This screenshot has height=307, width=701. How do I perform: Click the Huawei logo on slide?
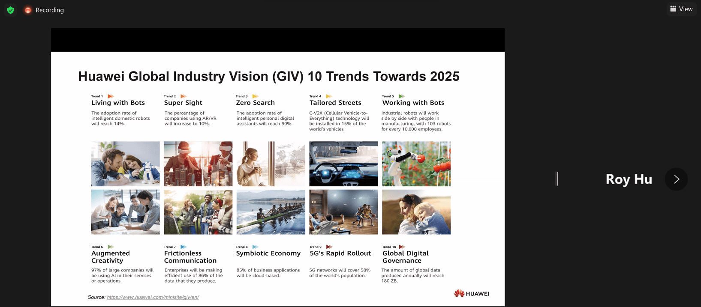click(x=472, y=293)
